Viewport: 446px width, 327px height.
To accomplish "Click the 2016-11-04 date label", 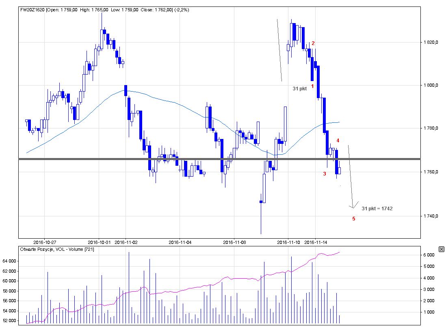I will coord(180,242).
